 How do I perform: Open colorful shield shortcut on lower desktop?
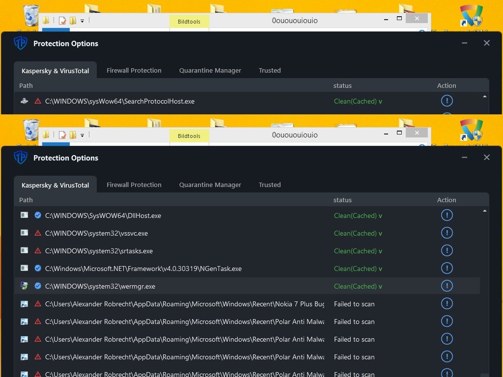click(x=471, y=130)
